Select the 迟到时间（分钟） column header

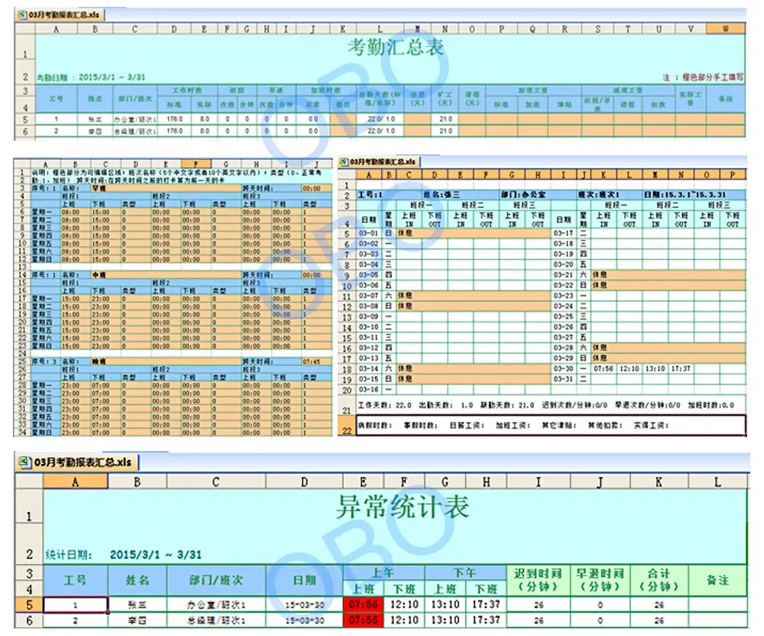tap(539, 580)
